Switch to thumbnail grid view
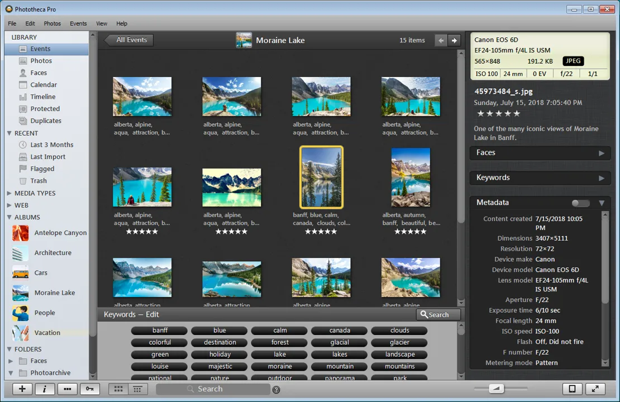Image resolution: width=620 pixels, height=402 pixels. tap(118, 389)
